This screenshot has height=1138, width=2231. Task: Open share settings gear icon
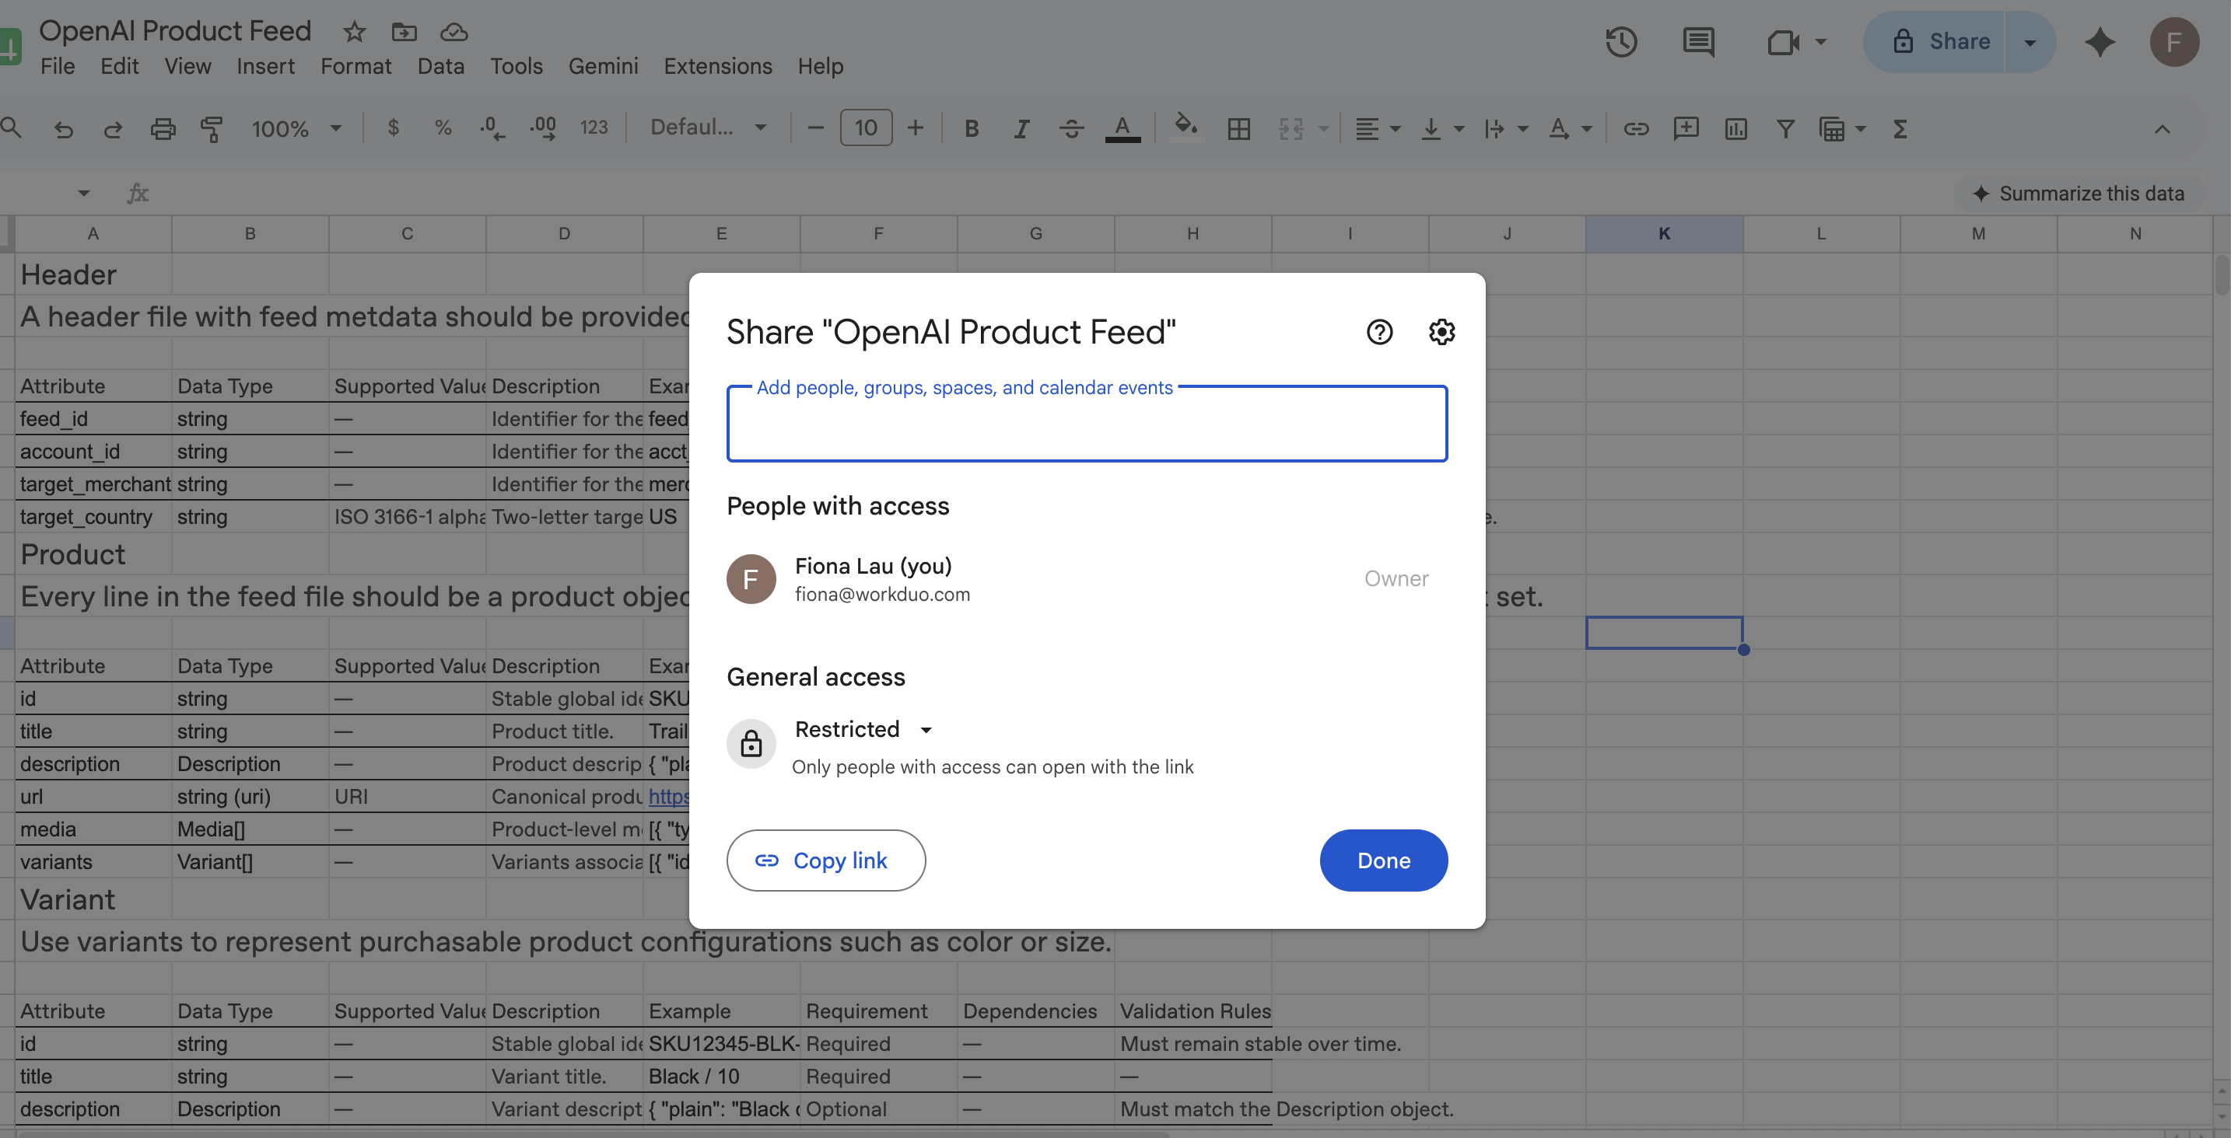coord(1441,333)
